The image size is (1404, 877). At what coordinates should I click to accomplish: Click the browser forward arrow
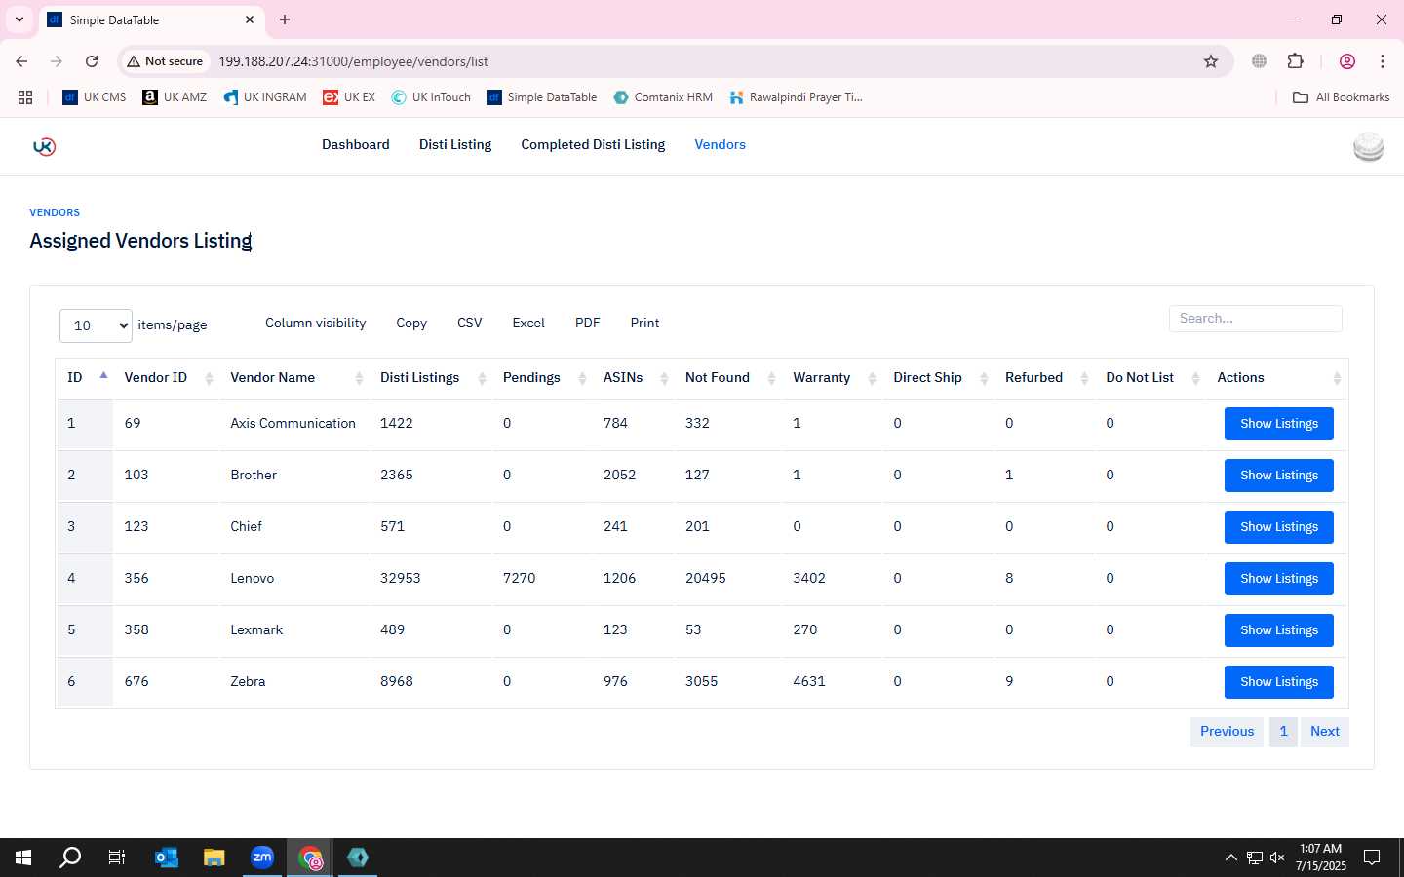click(57, 61)
